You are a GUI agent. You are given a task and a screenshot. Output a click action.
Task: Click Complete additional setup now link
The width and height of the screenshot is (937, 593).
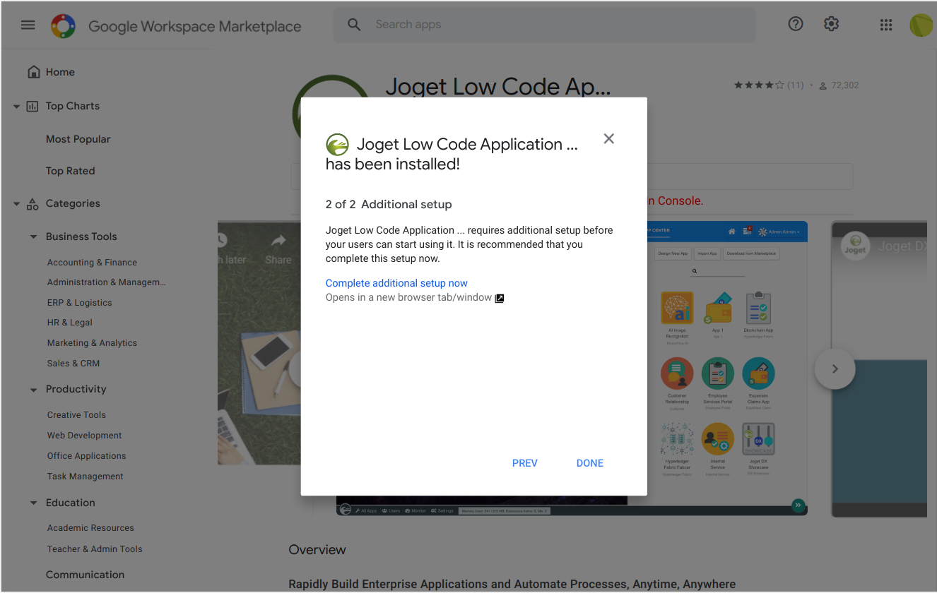coord(396,283)
